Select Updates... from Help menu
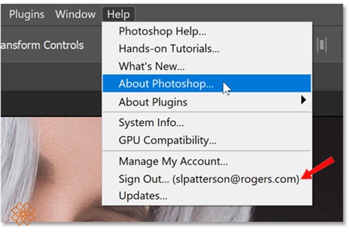 (207, 196)
